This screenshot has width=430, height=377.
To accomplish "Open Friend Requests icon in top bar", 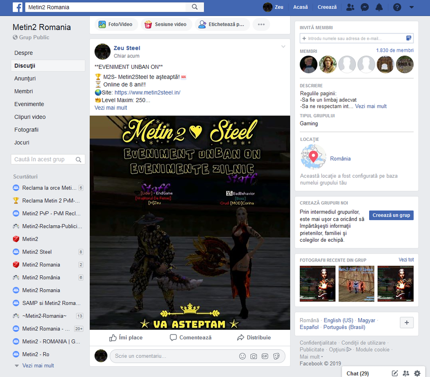I will click(x=350, y=7).
